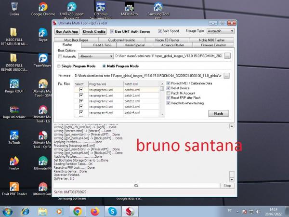Open Ultimate Multi Tool LG shortcut
Screen dimensions: 289x217
[42, 114]
